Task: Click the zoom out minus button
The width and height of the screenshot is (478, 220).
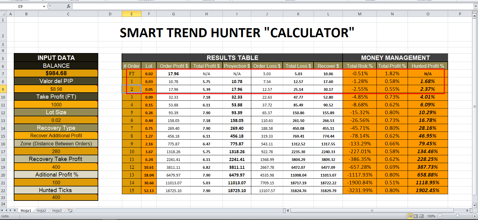Action: (440, 216)
